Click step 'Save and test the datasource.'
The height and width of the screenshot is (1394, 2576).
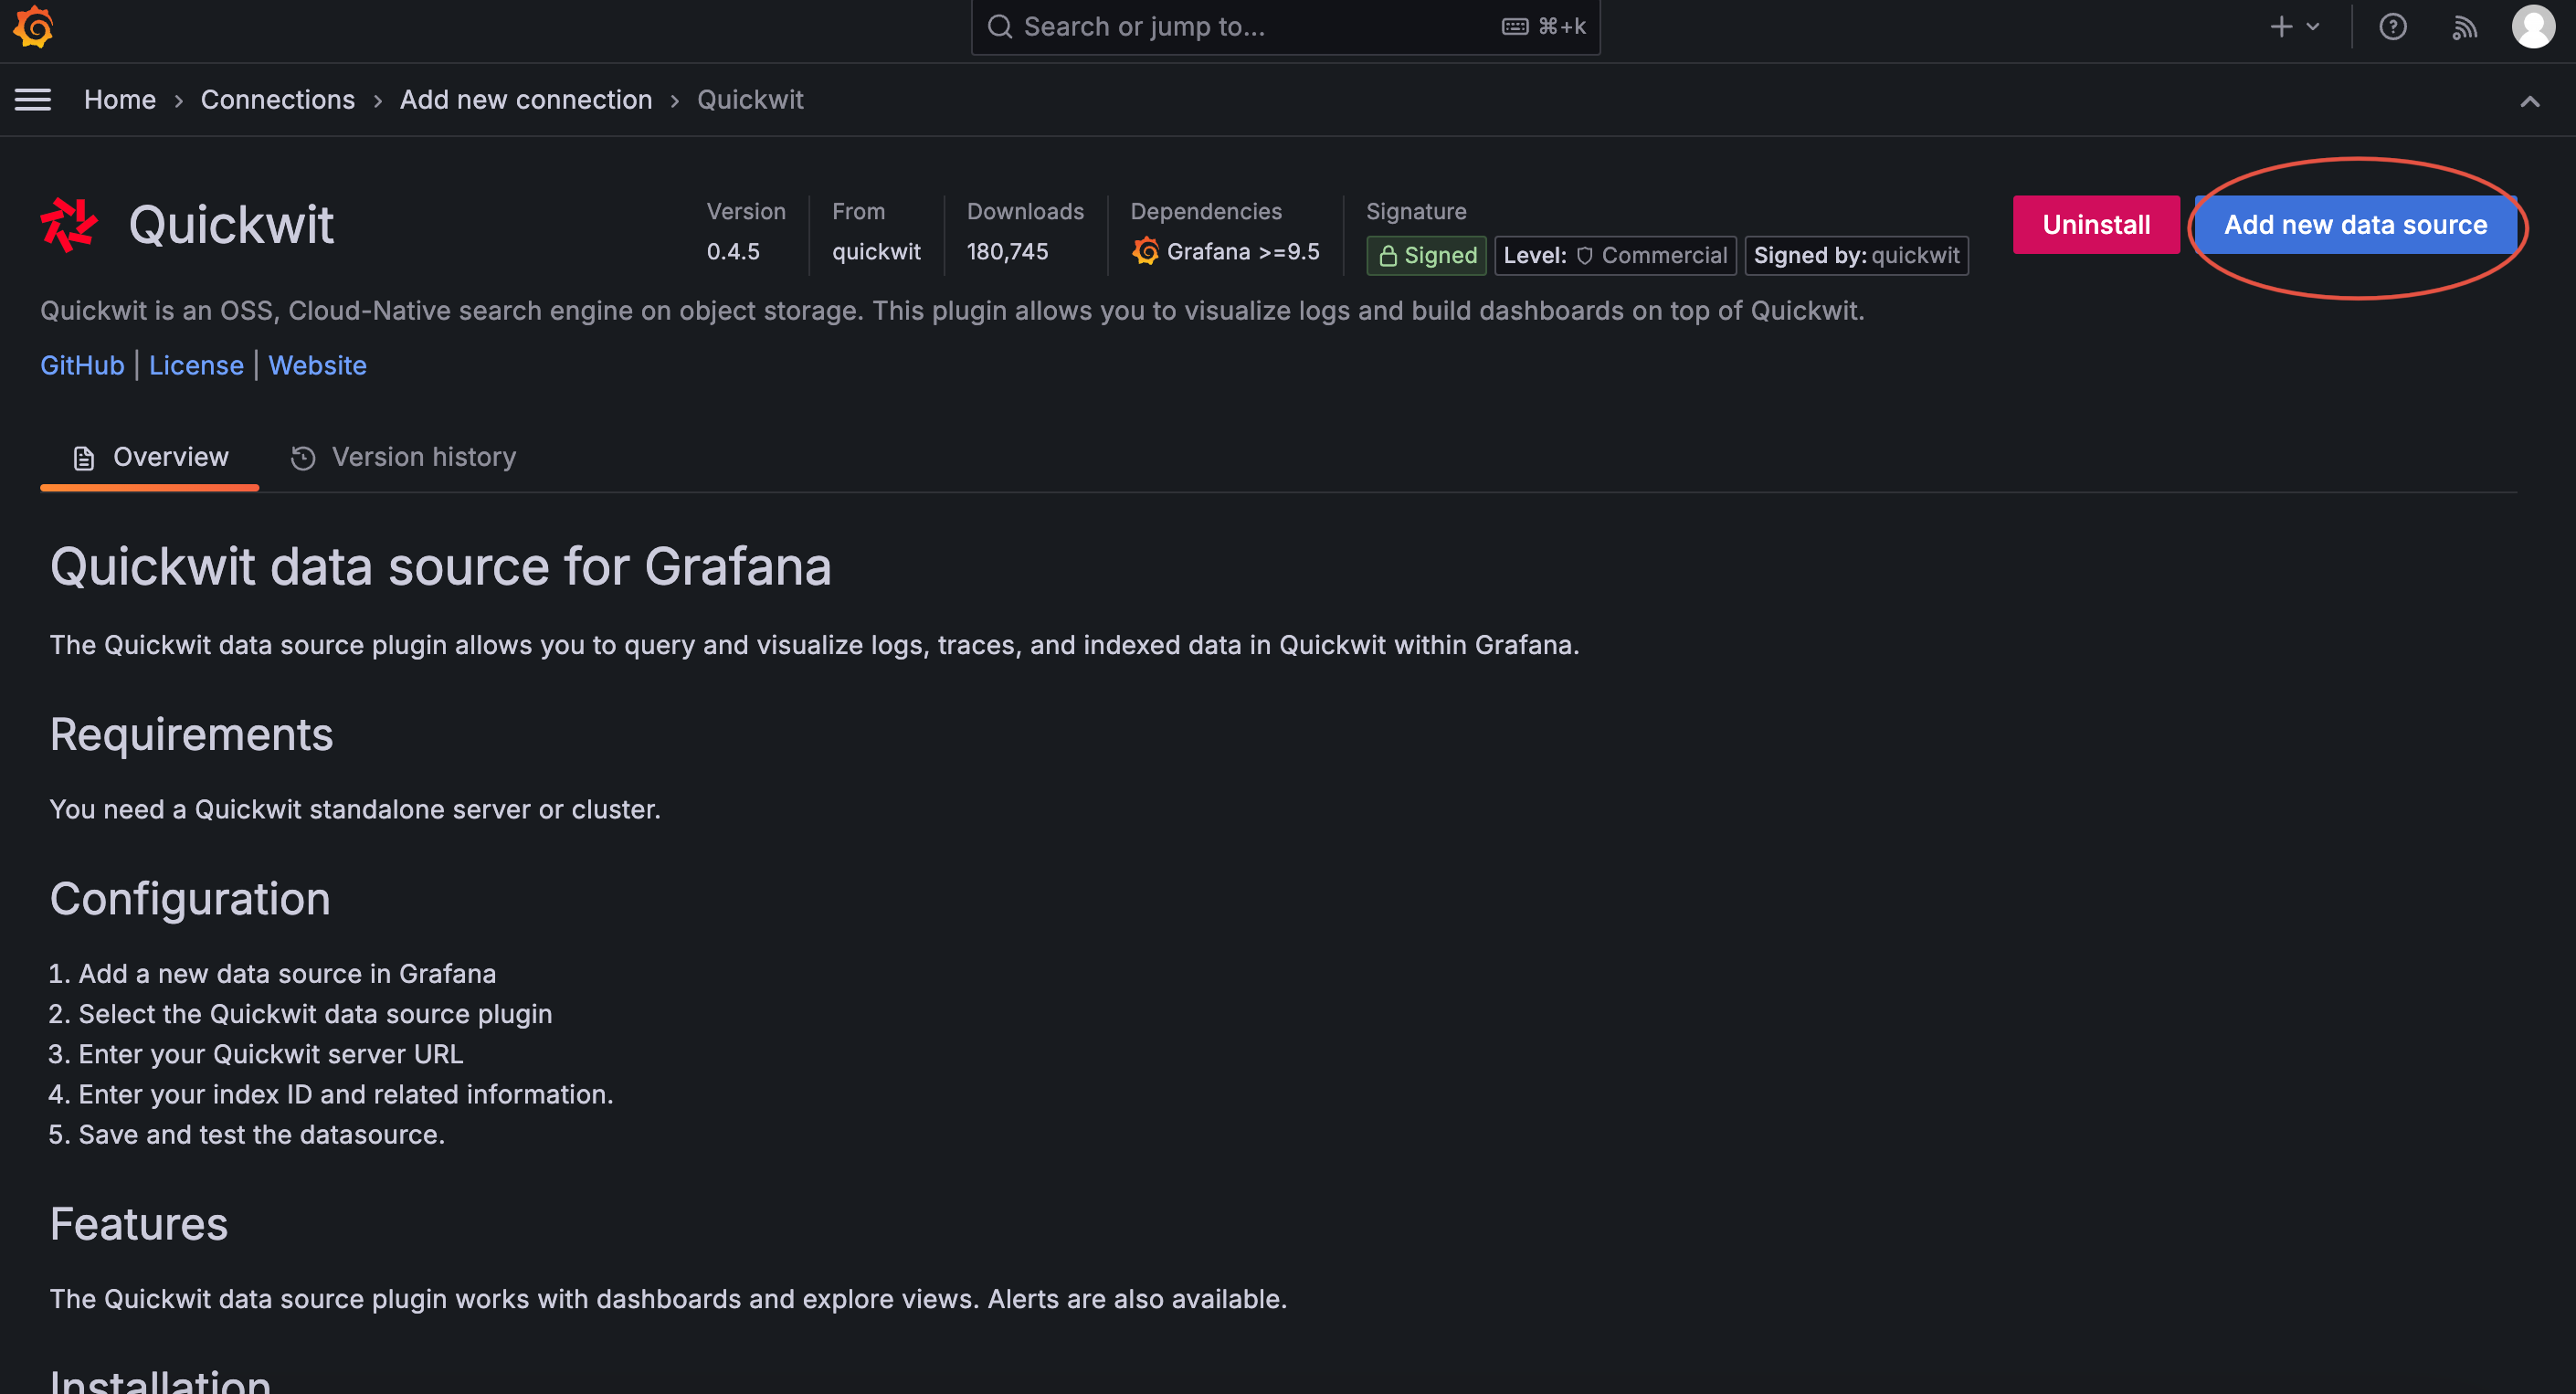[x=262, y=1135]
